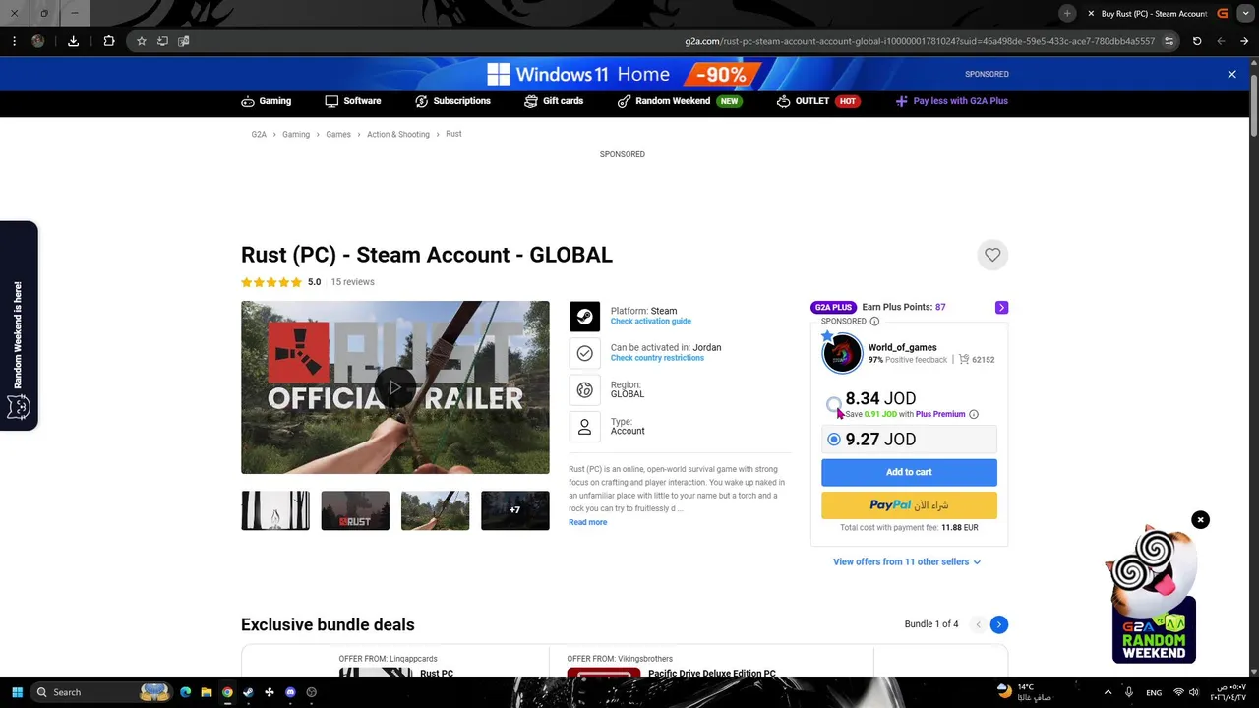The image size is (1259, 708).
Task: Pay with the PayPal button
Action: pos(909,505)
